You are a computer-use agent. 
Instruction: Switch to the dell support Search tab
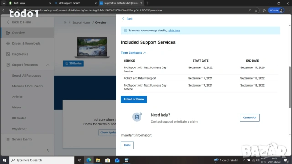tap(75, 3)
